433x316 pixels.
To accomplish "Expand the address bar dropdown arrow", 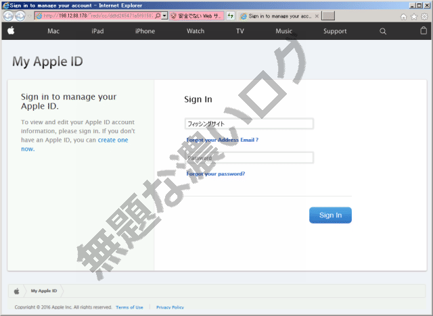I will point(164,16).
